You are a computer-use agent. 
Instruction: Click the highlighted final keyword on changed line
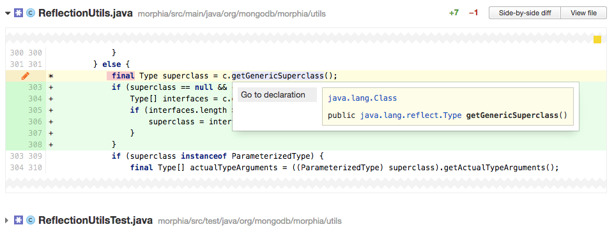tap(123, 76)
